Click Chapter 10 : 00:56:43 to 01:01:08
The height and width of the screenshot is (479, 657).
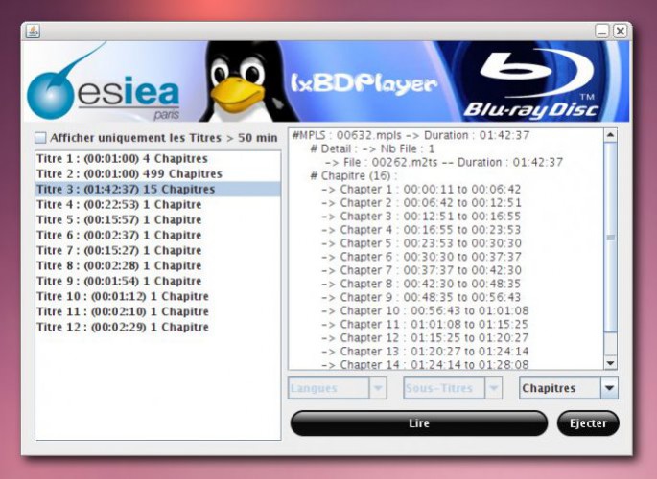(425, 310)
